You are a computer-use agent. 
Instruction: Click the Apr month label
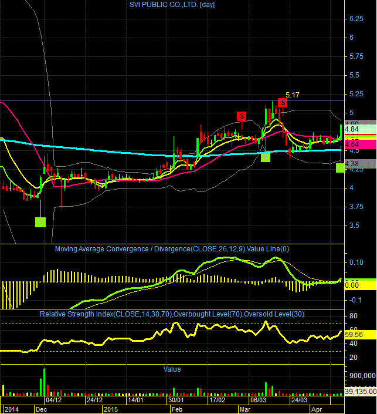[317, 409]
